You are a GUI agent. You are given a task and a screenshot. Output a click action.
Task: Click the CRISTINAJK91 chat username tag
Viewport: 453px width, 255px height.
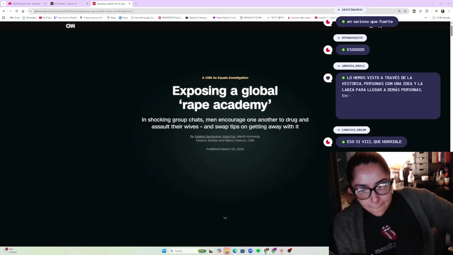click(350, 10)
